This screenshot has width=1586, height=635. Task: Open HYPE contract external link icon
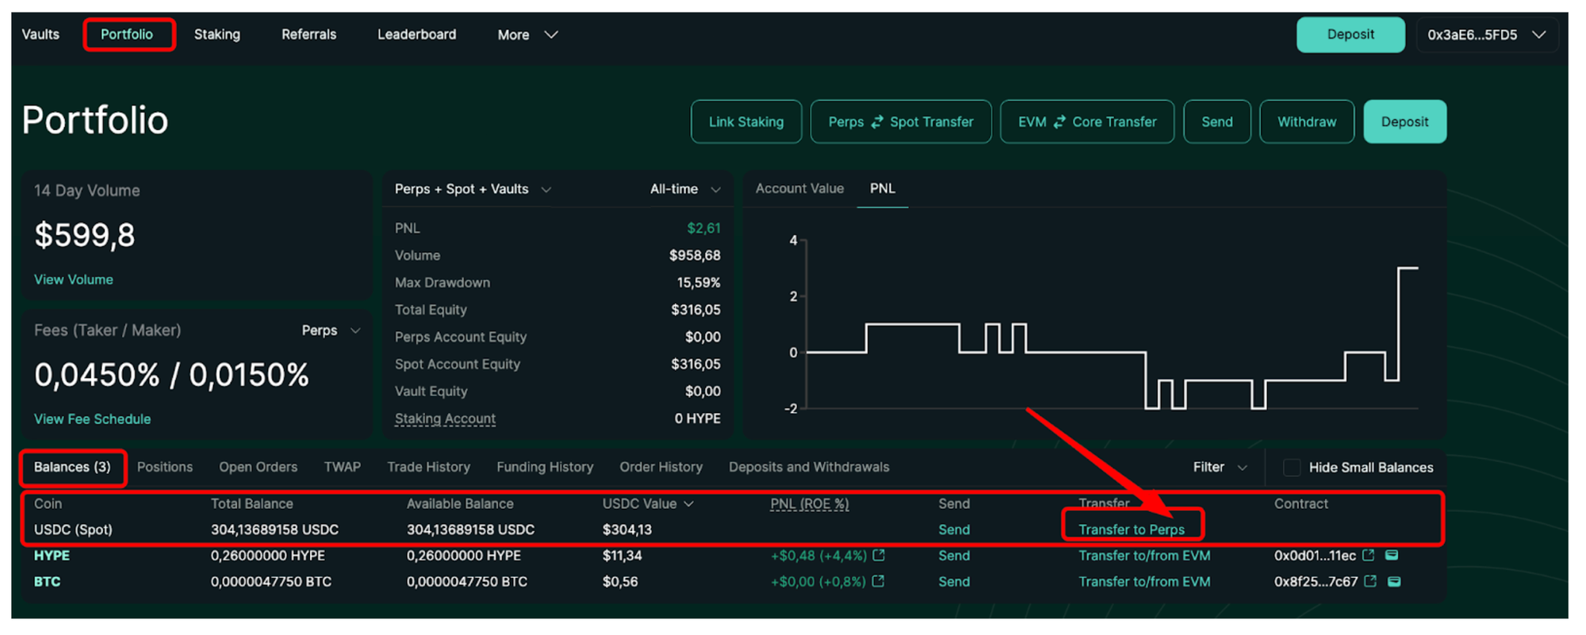point(1369,556)
